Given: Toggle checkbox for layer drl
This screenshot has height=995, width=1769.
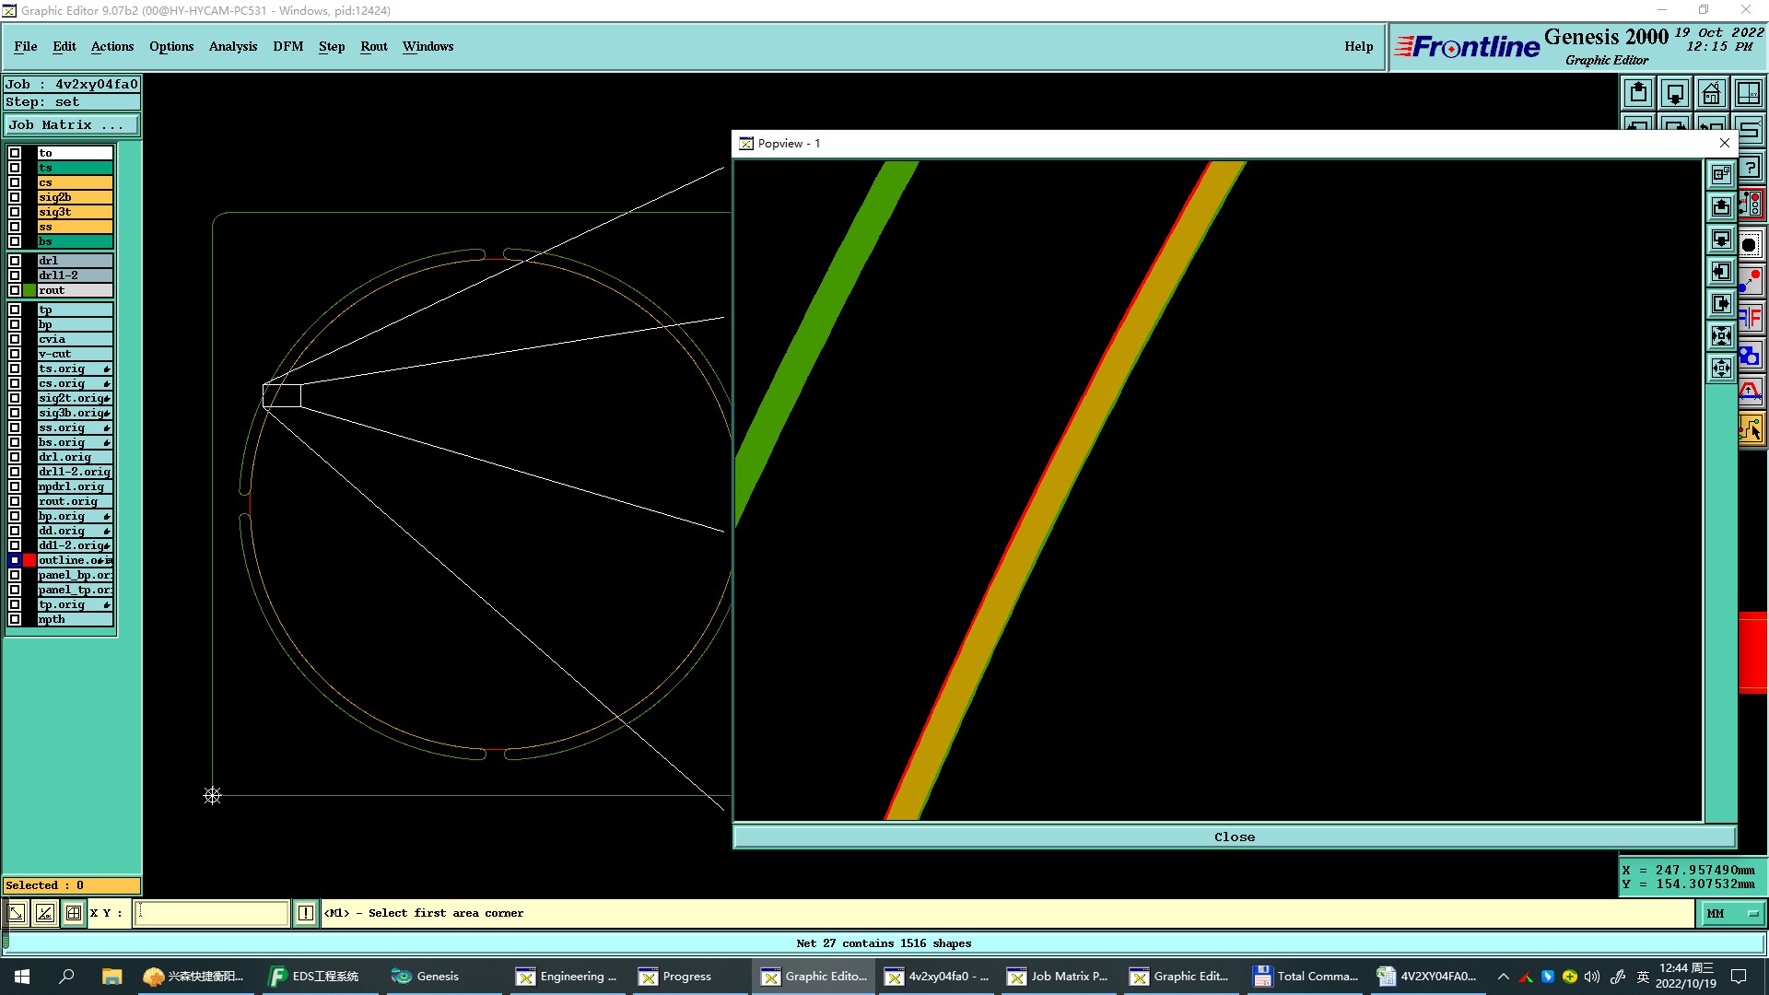Looking at the screenshot, I should pos(15,261).
